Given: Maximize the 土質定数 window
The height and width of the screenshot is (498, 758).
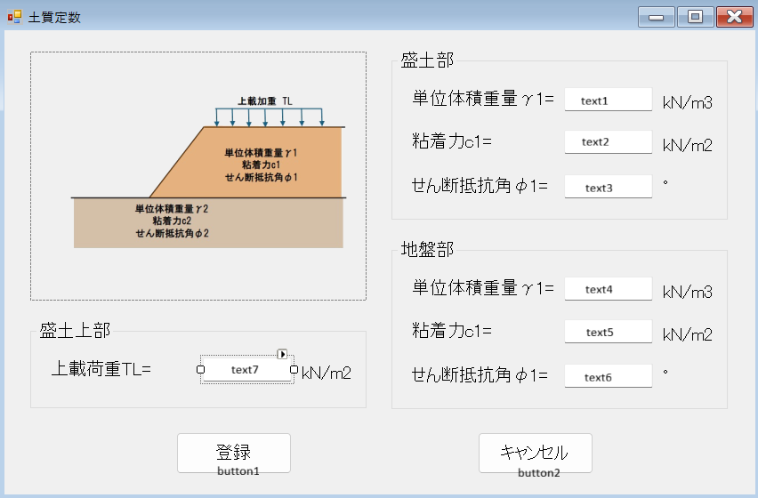Looking at the screenshot, I should pyautogui.click(x=695, y=17).
